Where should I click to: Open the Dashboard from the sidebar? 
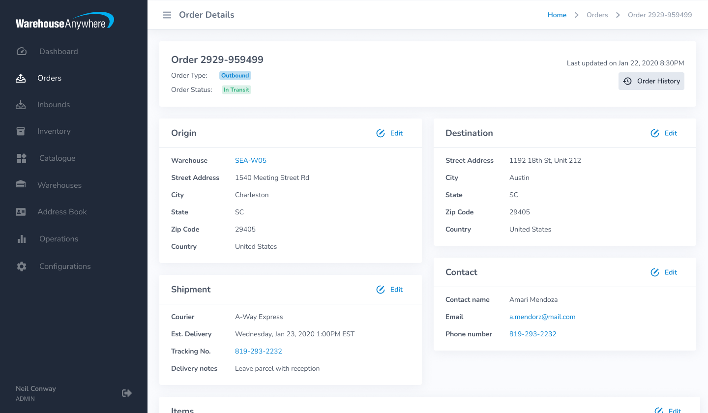[22, 51]
